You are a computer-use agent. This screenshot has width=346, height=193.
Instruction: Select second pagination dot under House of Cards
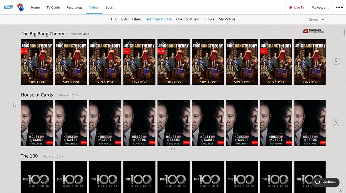coord(174,149)
